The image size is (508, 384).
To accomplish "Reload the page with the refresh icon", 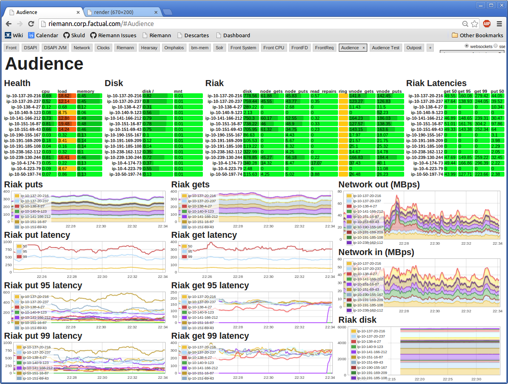I will click(31, 24).
